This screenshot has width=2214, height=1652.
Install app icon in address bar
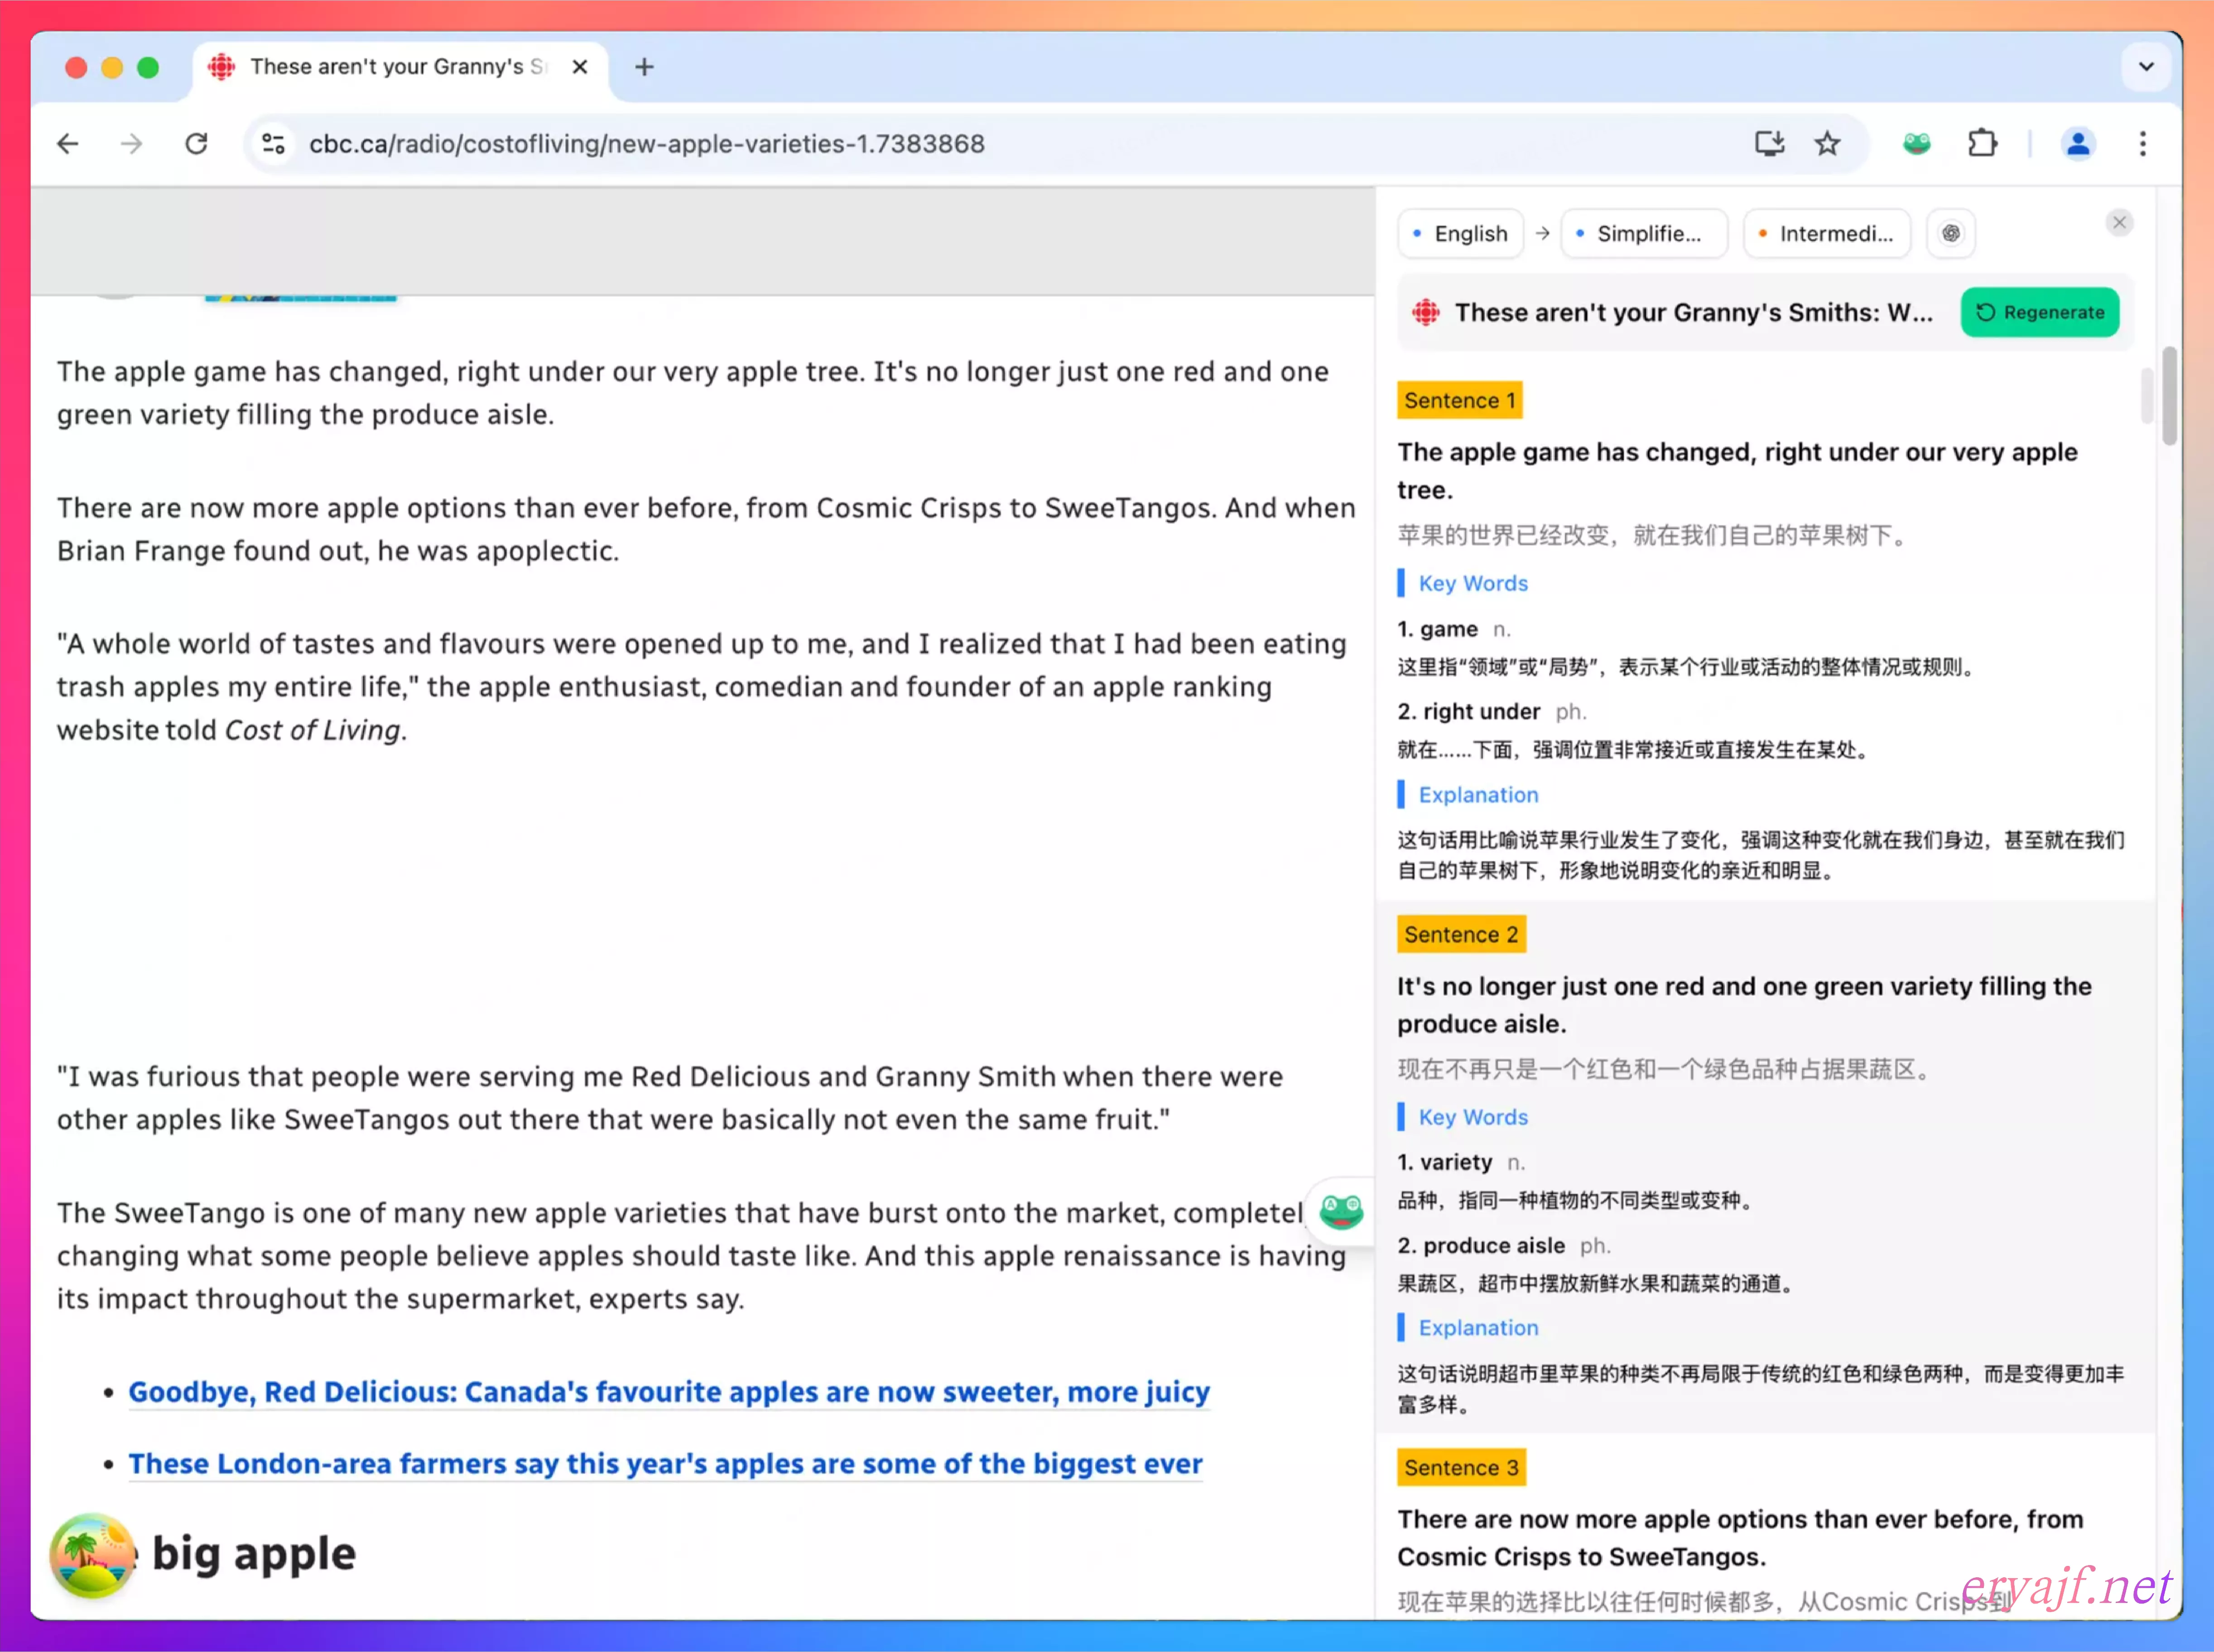[1769, 144]
